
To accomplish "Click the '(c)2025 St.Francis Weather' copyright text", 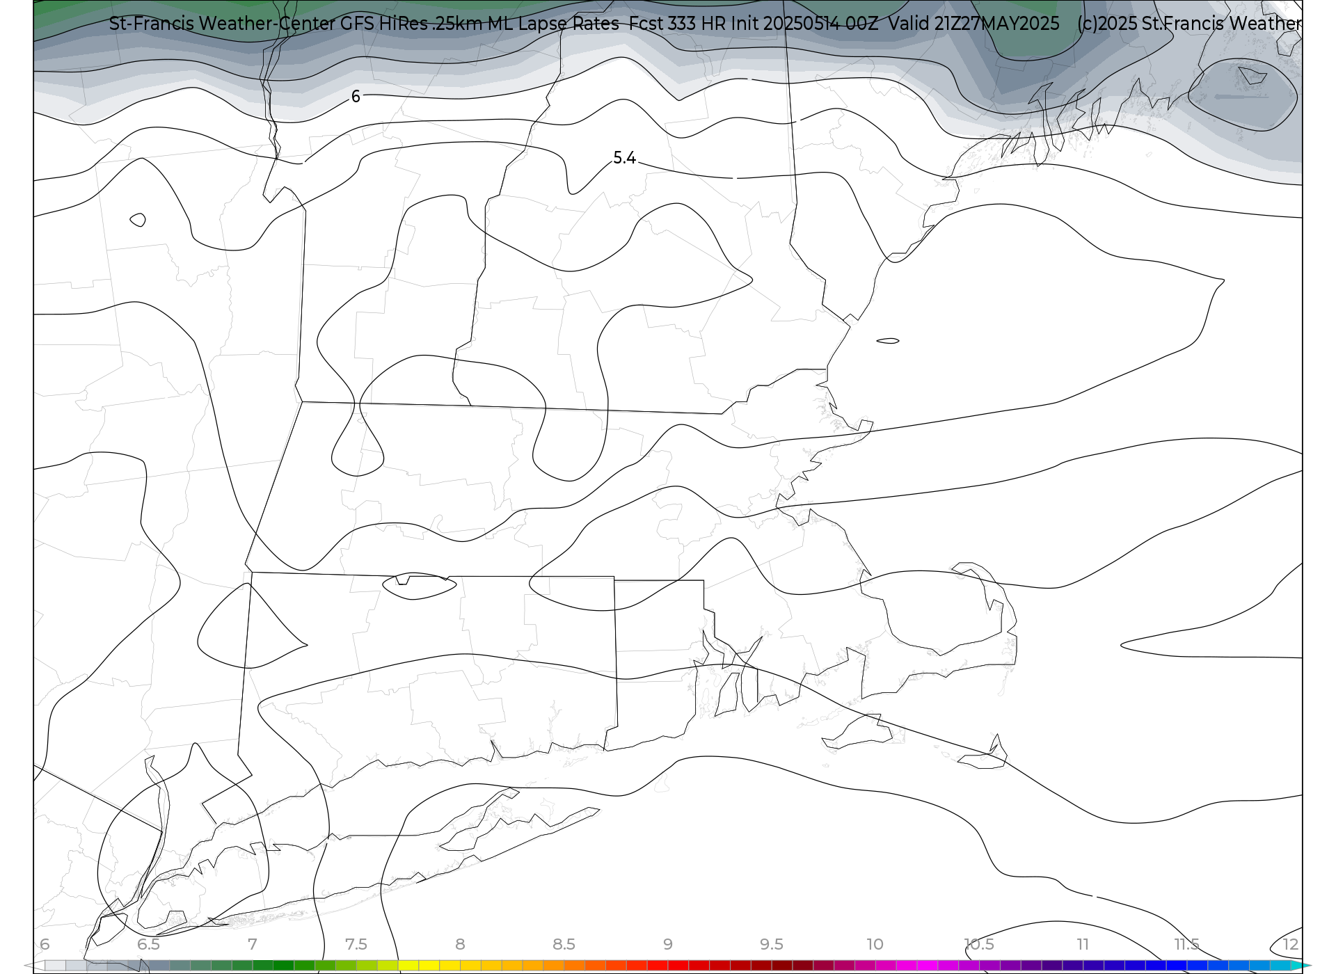I will pos(1189,24).
